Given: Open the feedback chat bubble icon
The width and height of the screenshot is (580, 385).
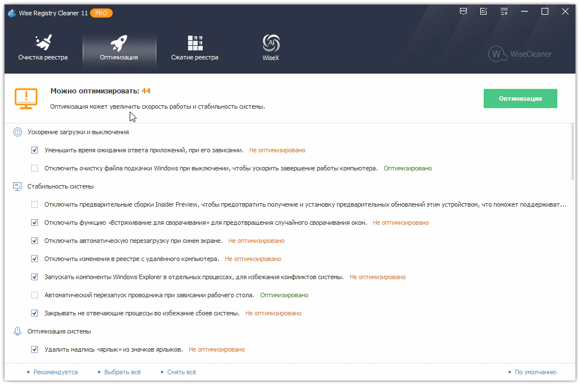Looking at the screenshot, I should [x=464, y=11].
